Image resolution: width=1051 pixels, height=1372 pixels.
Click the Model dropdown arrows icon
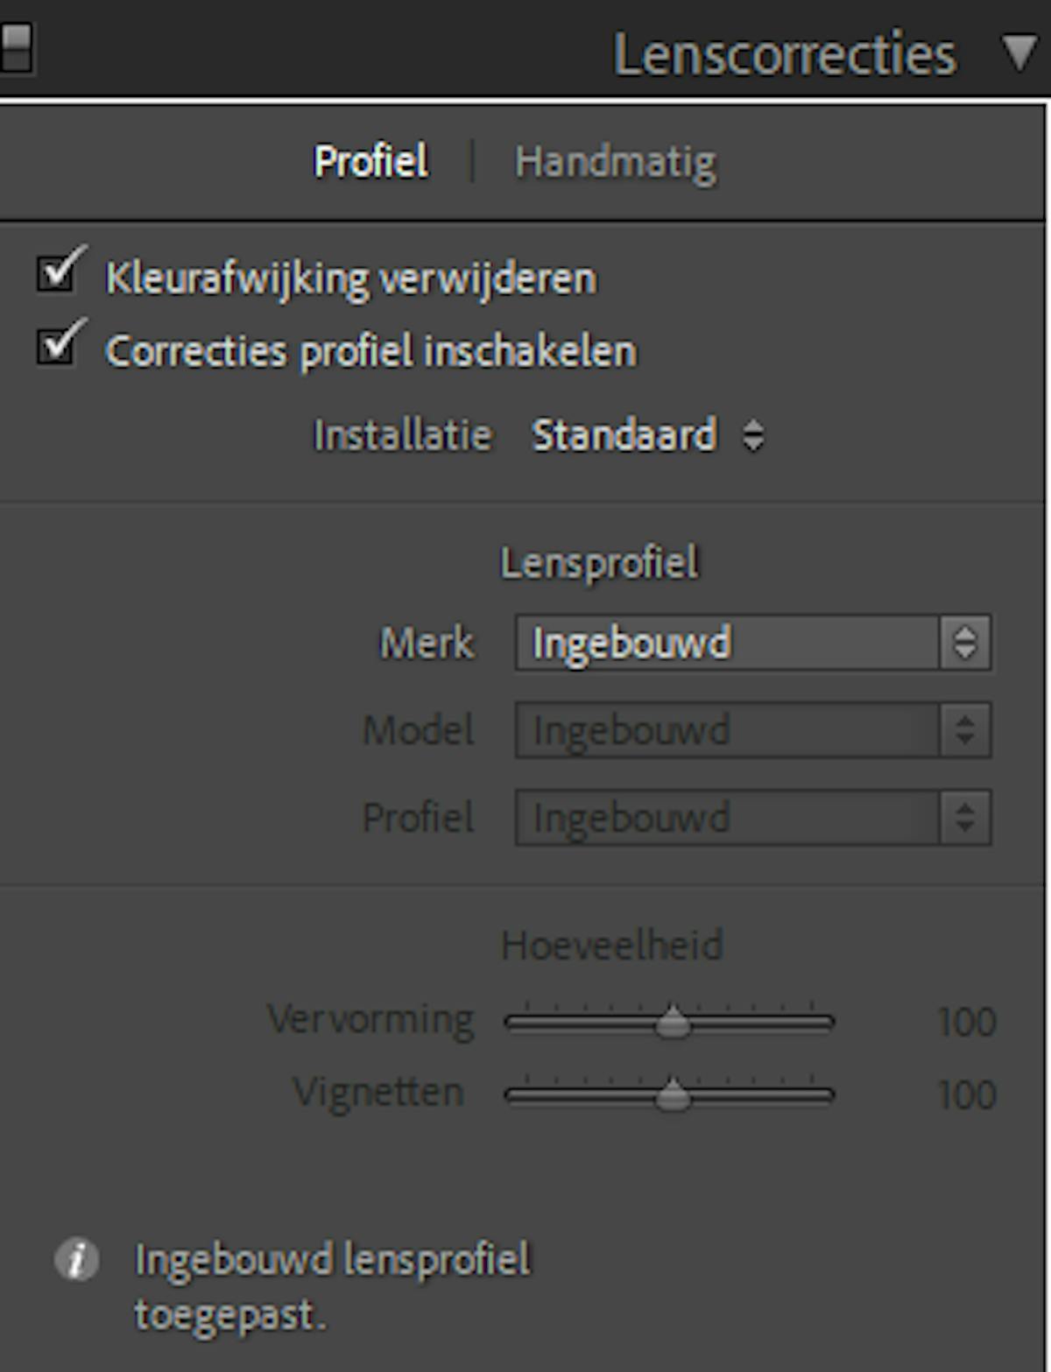(x=965, y=730)
